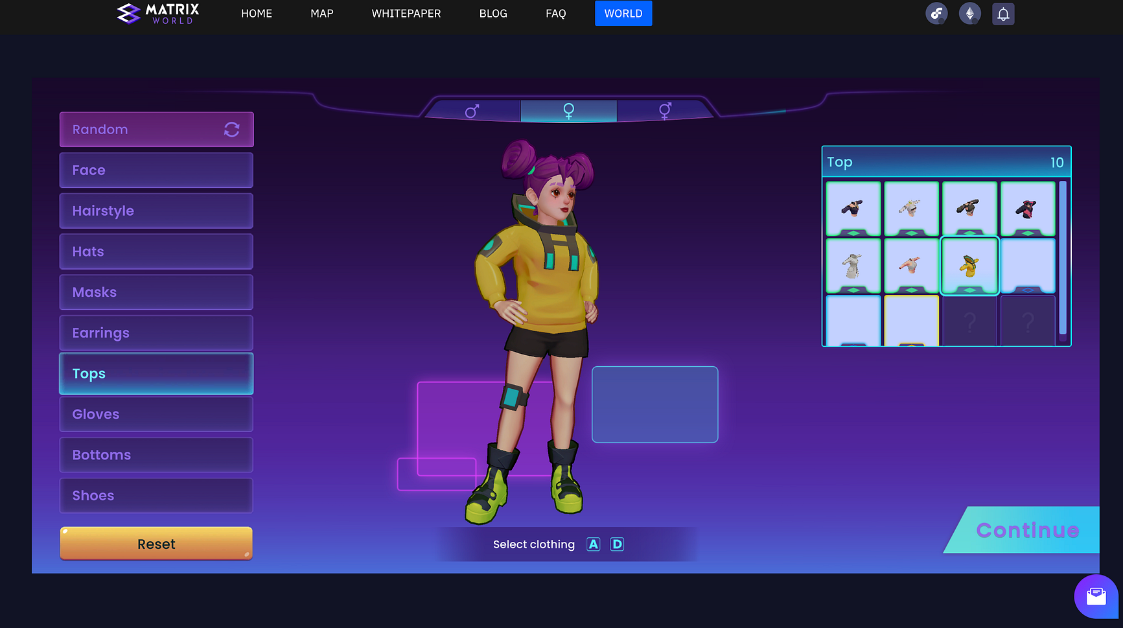The width and height of the screenshot is (1123, 628).
Task: Click the Continue button
Action: (1027, 530)
